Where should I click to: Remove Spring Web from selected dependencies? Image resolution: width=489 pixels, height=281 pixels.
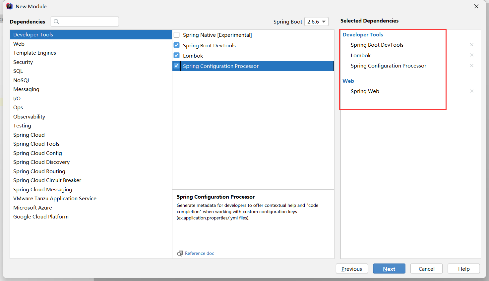click(x=471, y=91)
